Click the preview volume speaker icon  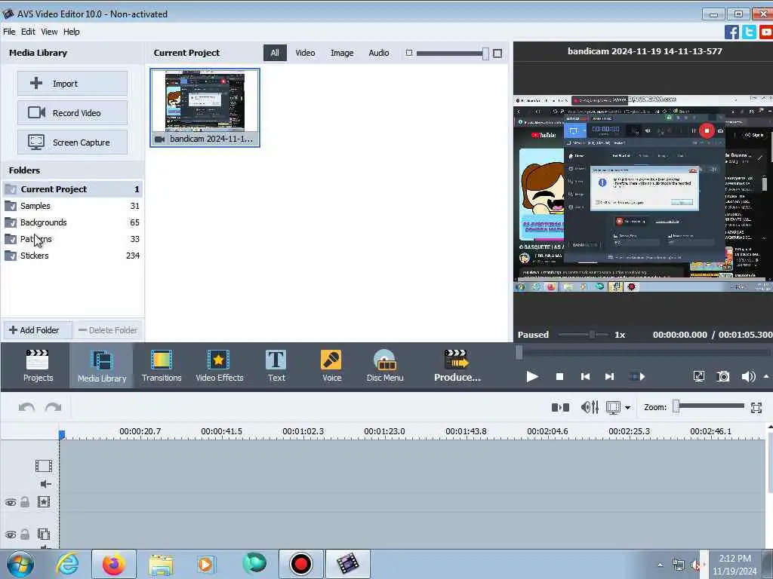[748, 377]
